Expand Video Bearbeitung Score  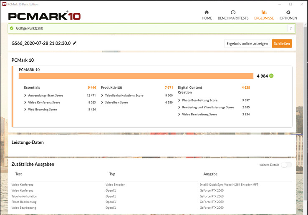coord(179,114)
